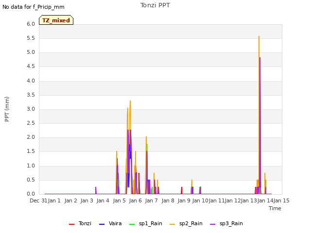Click the sp2_Rain legend entry
This screenshot has height=233, width=311.
click(x=186, y=223)
